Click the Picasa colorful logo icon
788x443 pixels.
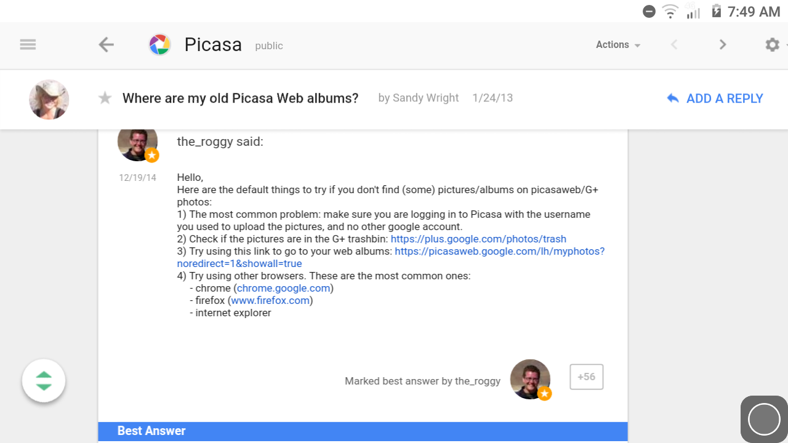(160, 45)
